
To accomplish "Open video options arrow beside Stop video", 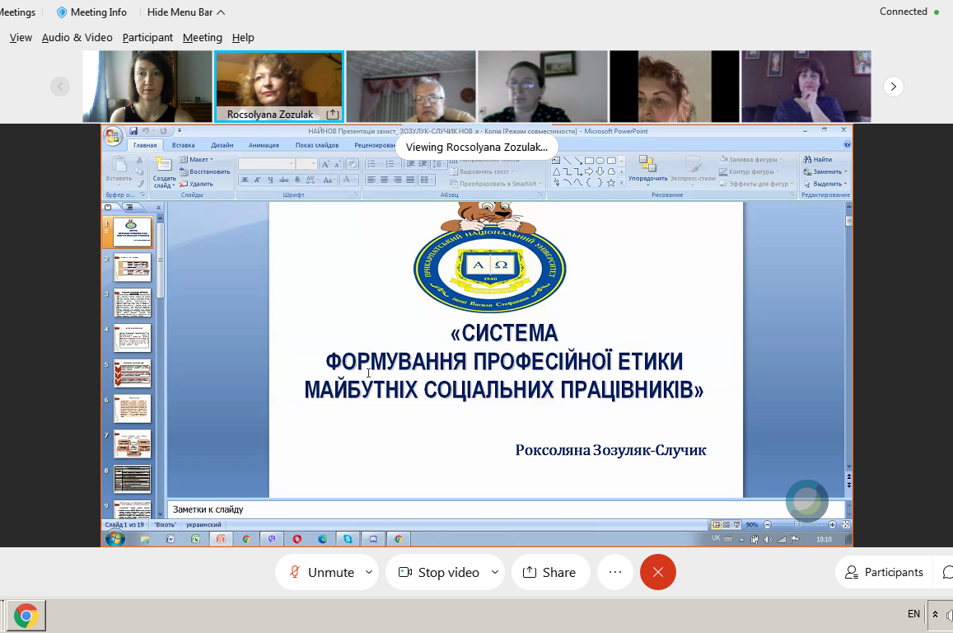I will pos(495,572).
